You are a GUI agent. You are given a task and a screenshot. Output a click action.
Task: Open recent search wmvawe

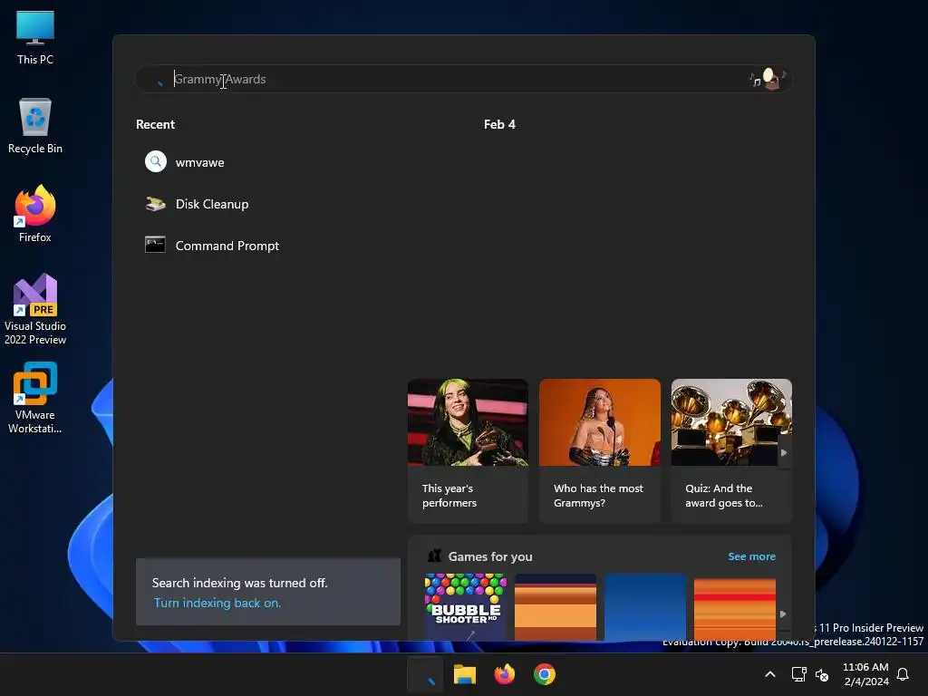pyautogui.click(x=199, y=162)
